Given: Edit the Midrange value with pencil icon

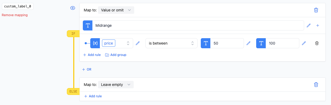Looking at the screenshot, I should point(309,25).
